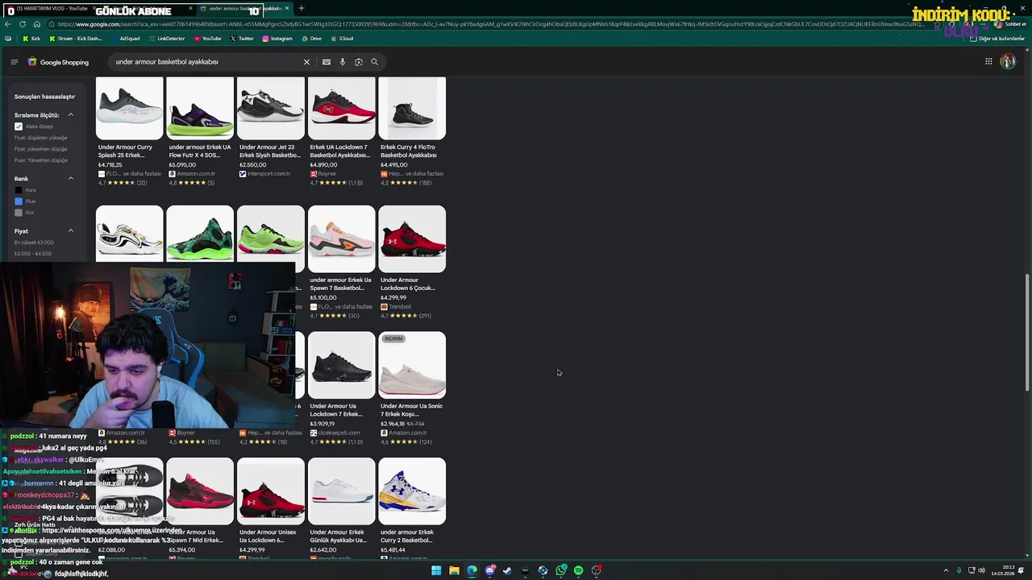1032x580 pixels.
Task: Open the LinkDetector bookmark
Action: (166, 39)
